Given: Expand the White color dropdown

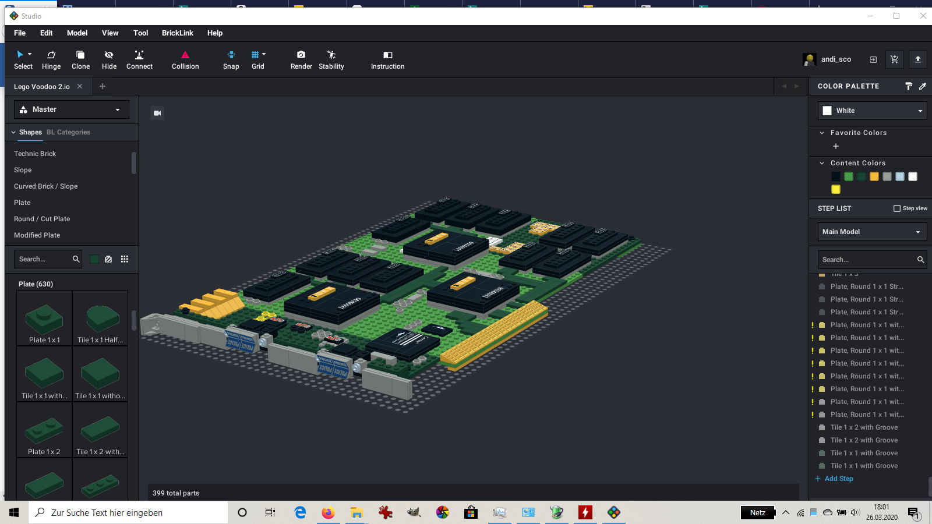Looking at the screenshot, I should (872, 111).
